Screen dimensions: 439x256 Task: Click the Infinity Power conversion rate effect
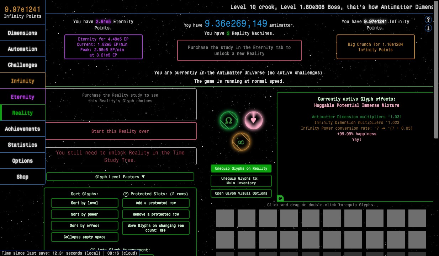coord(356,128)
